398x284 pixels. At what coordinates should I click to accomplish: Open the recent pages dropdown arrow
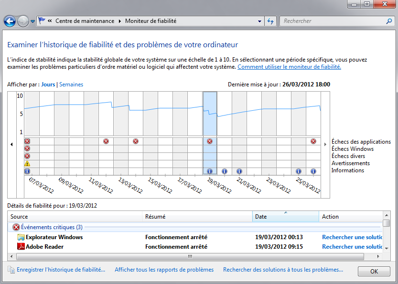32,21
